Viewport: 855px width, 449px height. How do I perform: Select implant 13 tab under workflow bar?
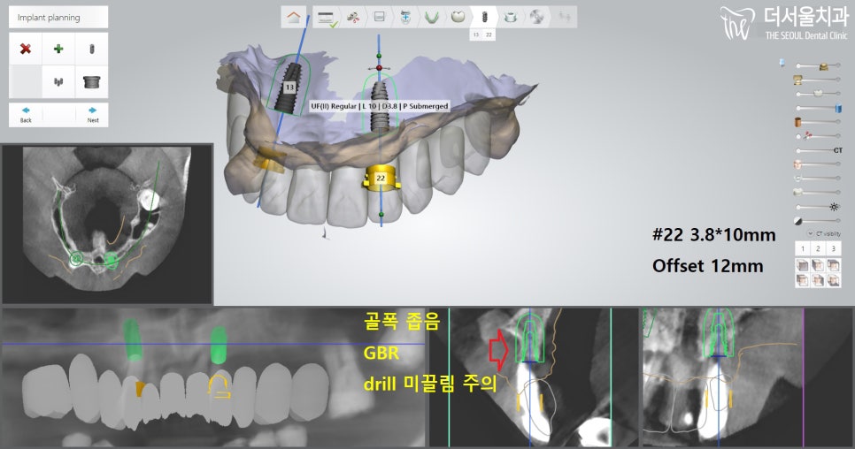(x=476, y=34)
